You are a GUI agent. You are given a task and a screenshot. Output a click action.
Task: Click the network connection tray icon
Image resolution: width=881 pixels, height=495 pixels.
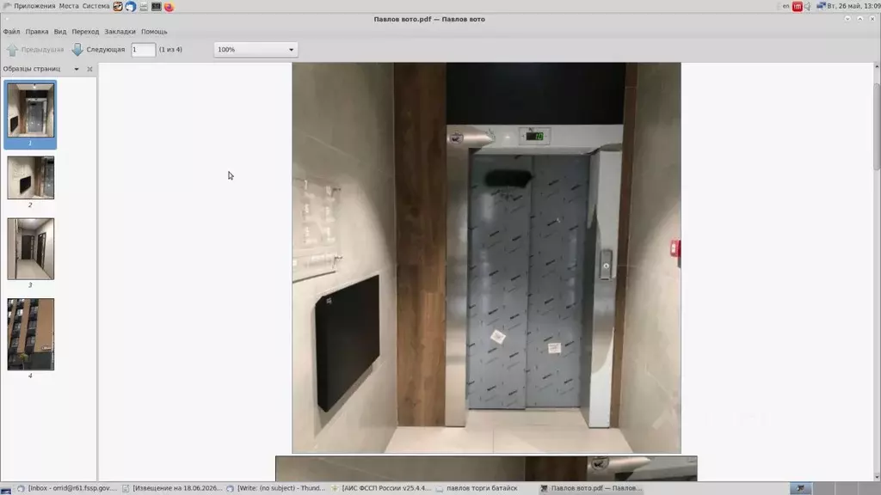[x=820, y=6]
